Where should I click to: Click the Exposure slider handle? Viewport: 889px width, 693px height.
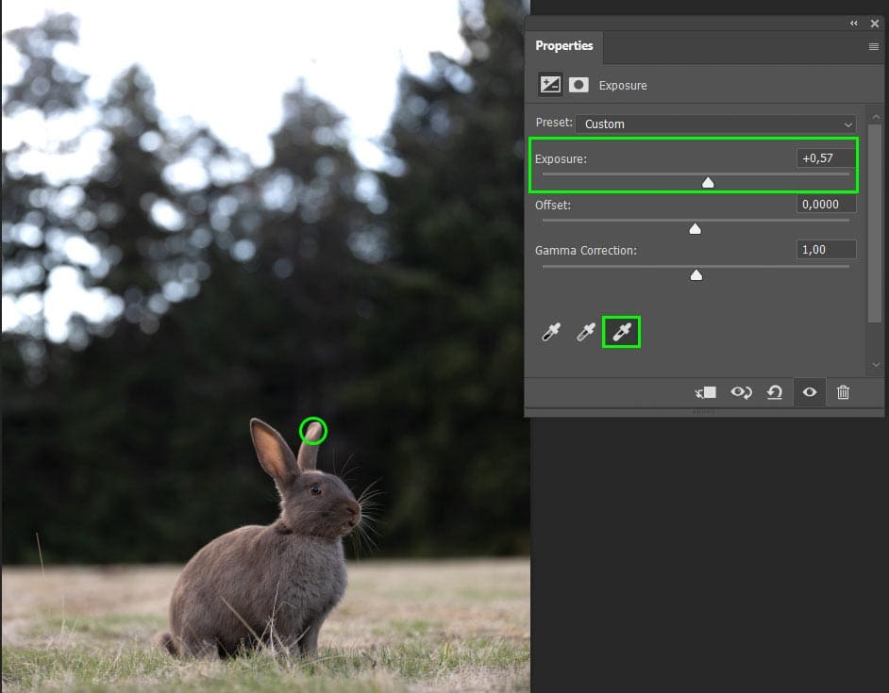708,183
